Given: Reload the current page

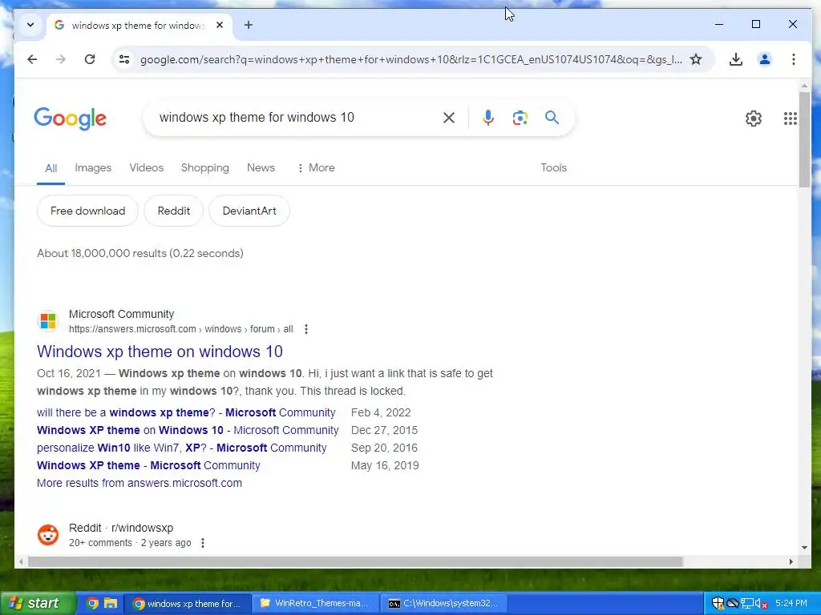Looking at the screenshot, I should pyautogui.click(x=90, y=59).
